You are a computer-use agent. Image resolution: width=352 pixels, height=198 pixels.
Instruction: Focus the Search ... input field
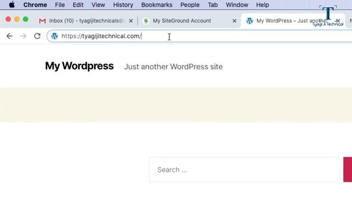[244, 169]
